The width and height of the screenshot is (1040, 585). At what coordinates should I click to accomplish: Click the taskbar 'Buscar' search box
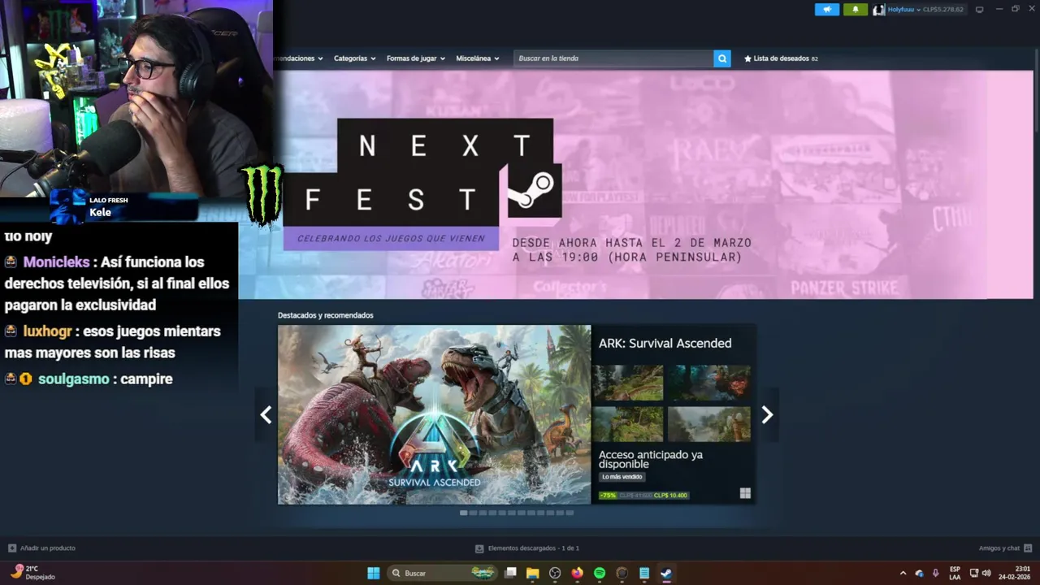pyautogui.click(x=443, y=573)
